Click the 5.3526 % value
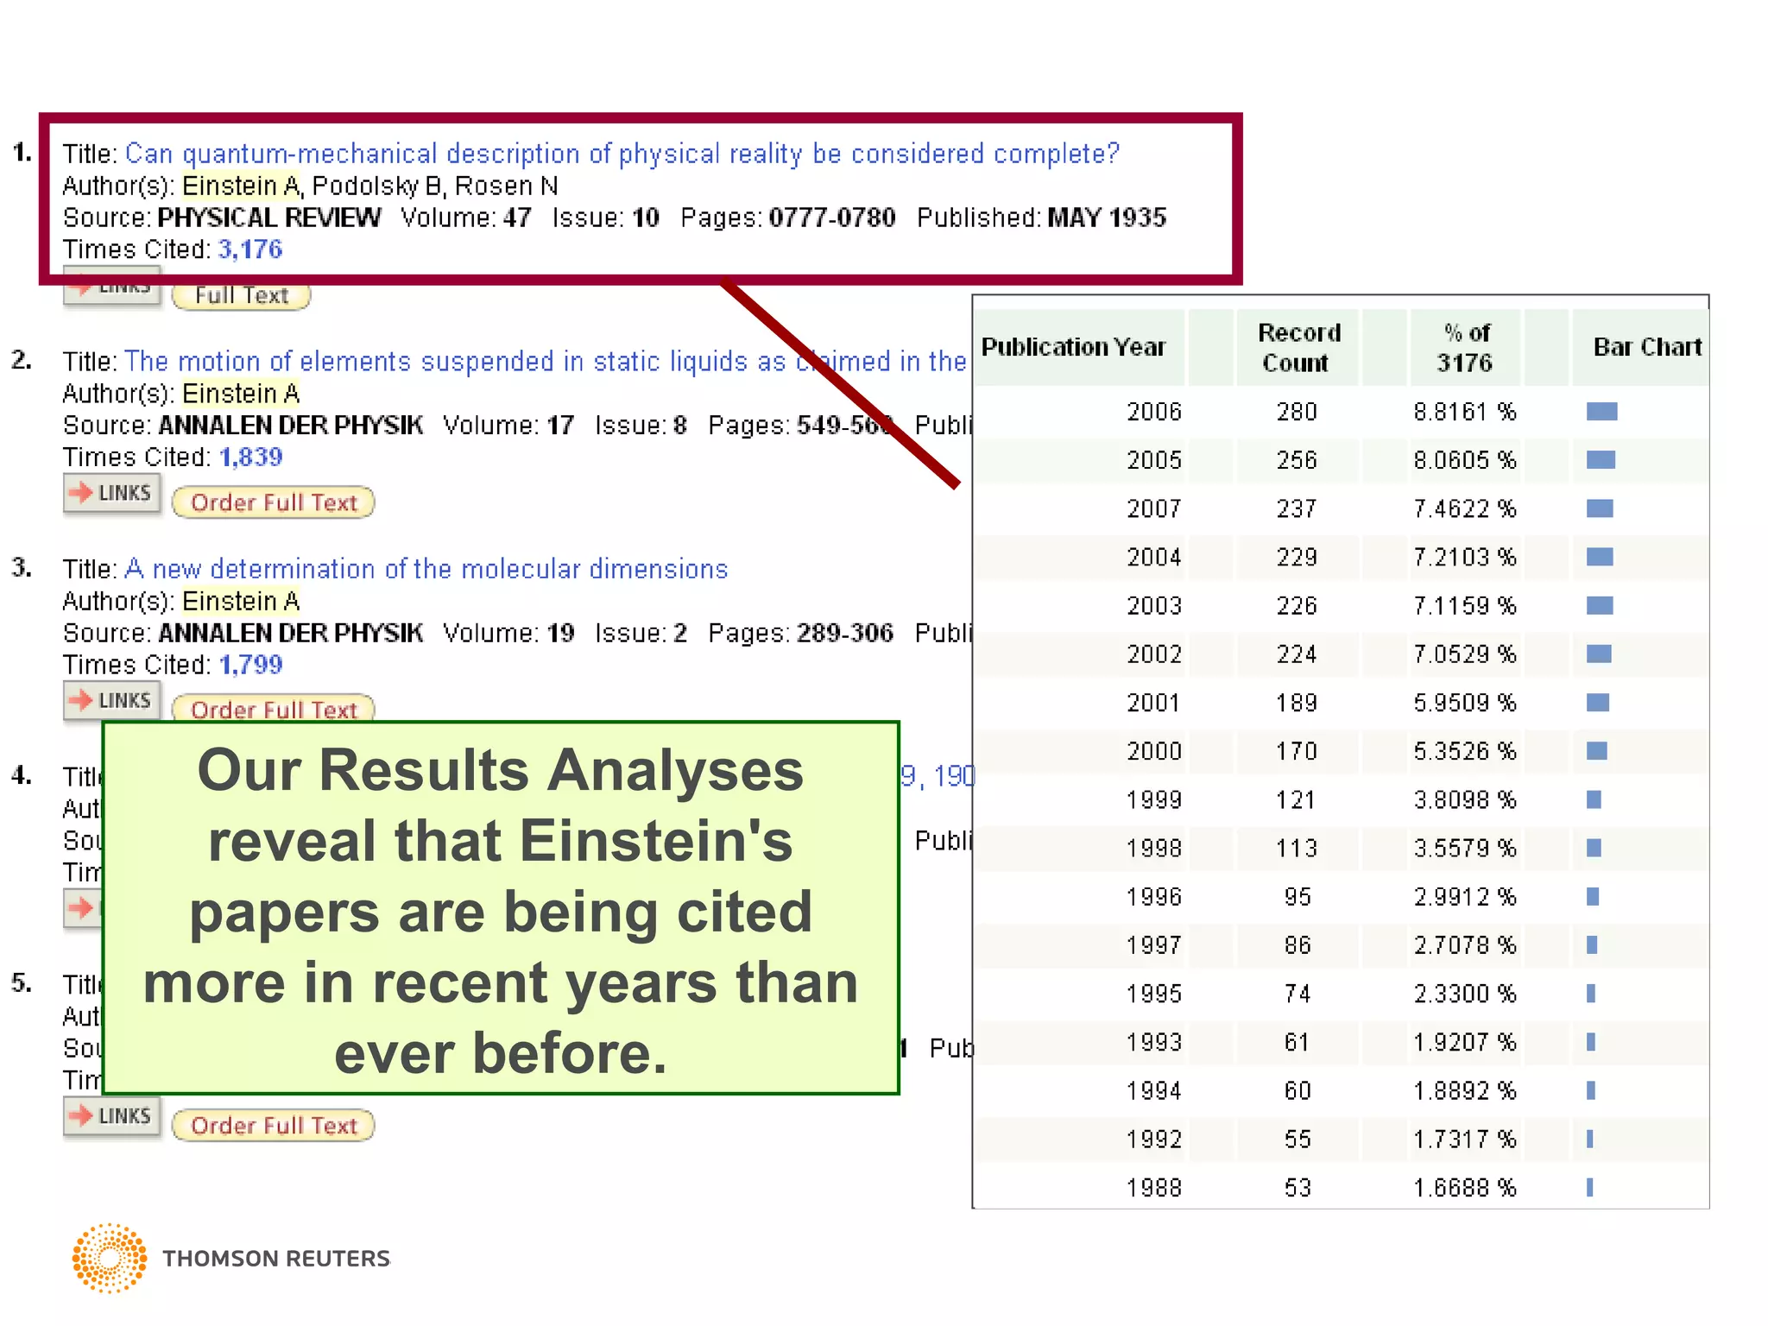 pyautogui.click(x=1464, y=751)
